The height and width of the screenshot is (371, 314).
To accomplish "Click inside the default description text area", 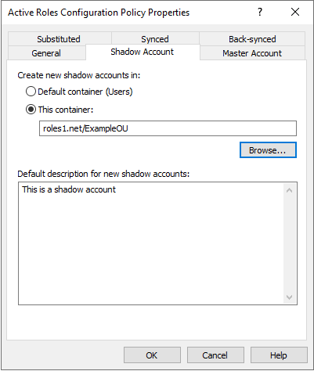I will point(151,243).
